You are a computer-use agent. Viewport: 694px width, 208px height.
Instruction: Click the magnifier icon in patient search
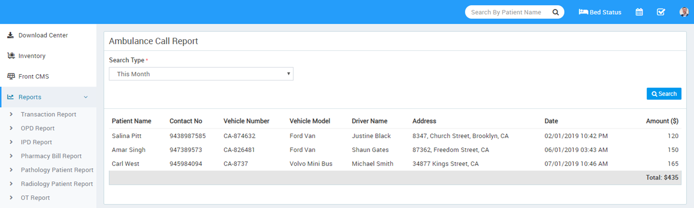pos(556,12)
